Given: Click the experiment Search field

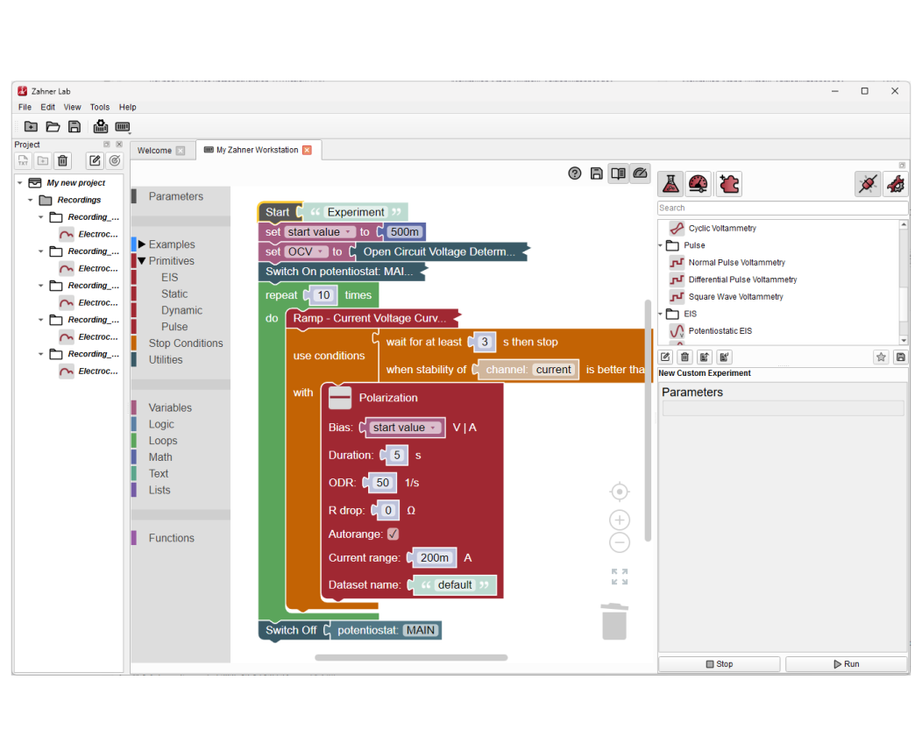Looking at the screenshot, I should click(782, 208).
